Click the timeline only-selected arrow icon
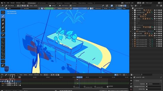 (115, 75)
